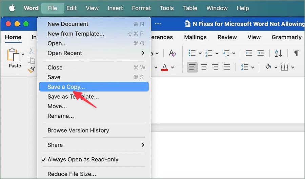The height and width of the screenshot is (179, 305).
Task: Open the View menu in menu bar
Action: coord(92,8)
